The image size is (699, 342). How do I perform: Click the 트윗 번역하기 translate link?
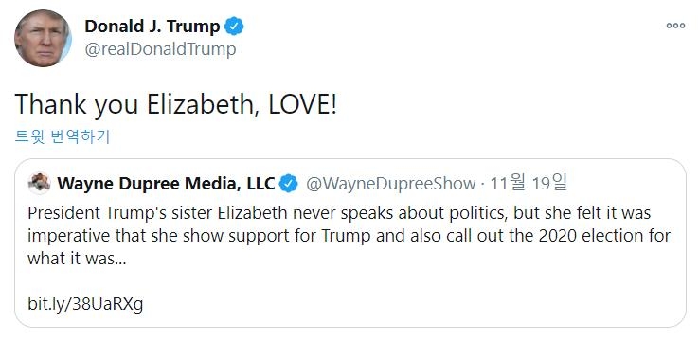tap(63, 136)
